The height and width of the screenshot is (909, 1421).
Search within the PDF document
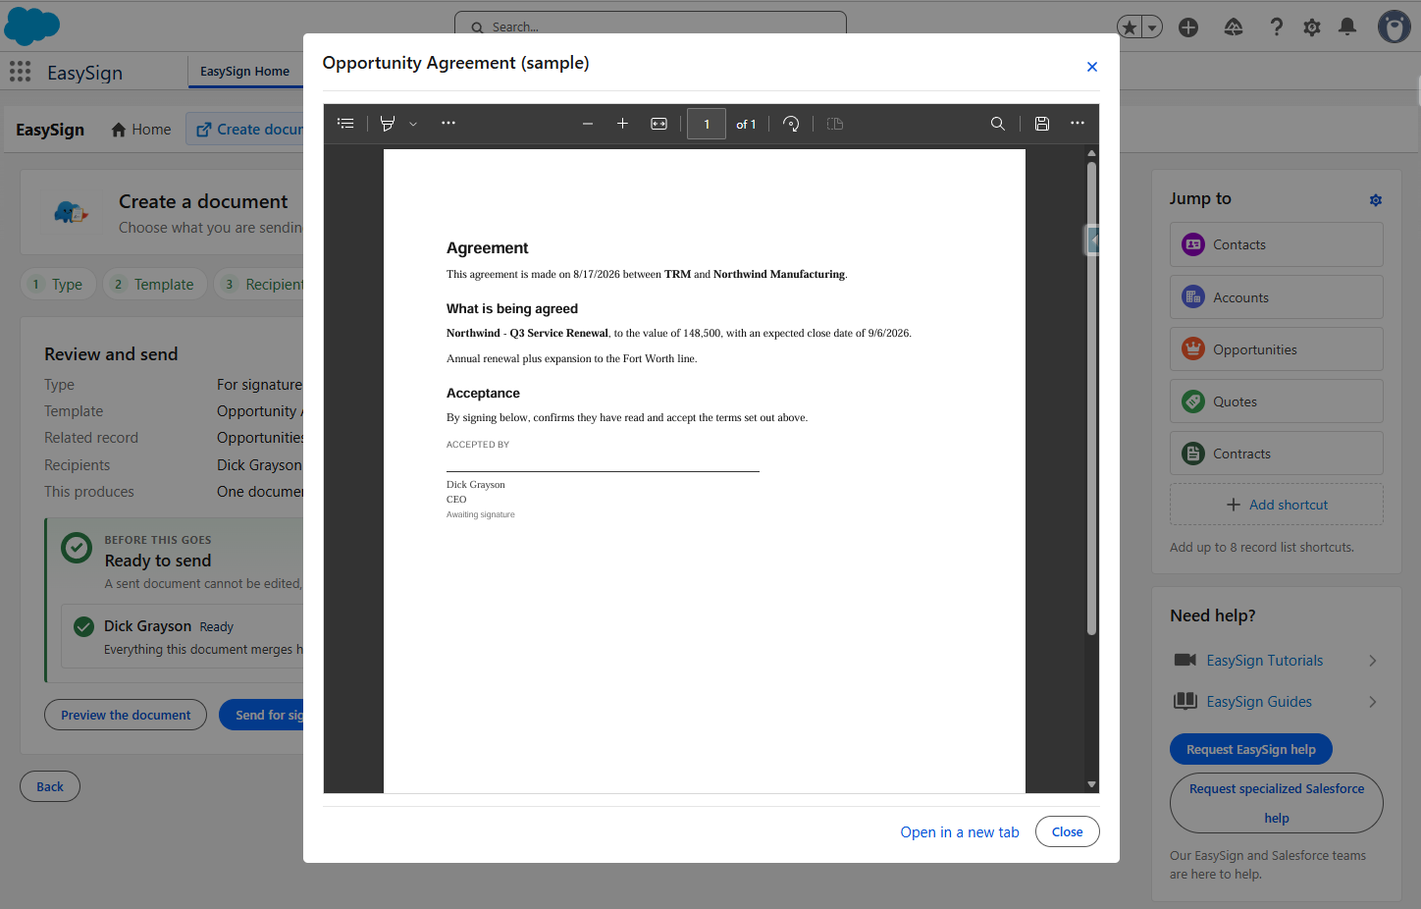(998, 124)
